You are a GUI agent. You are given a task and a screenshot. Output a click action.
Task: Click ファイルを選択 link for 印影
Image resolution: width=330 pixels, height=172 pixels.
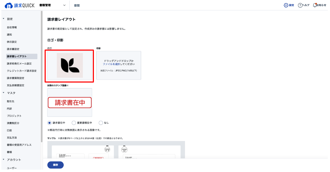[x=112, y=64]
